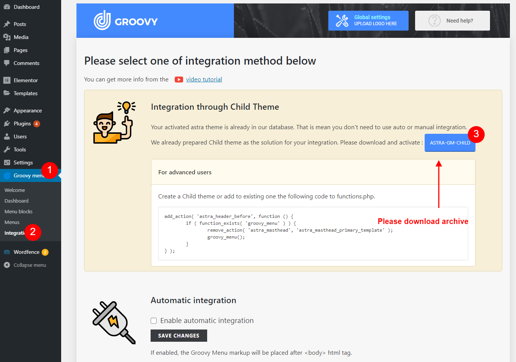516x362 pixels.
Task: Open Menus submenu item
Action: point(12,222)
